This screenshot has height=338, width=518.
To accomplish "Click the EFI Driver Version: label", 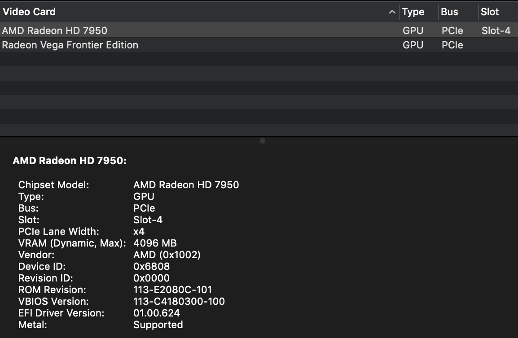I will pyautogui.click(x=61, y=313).
